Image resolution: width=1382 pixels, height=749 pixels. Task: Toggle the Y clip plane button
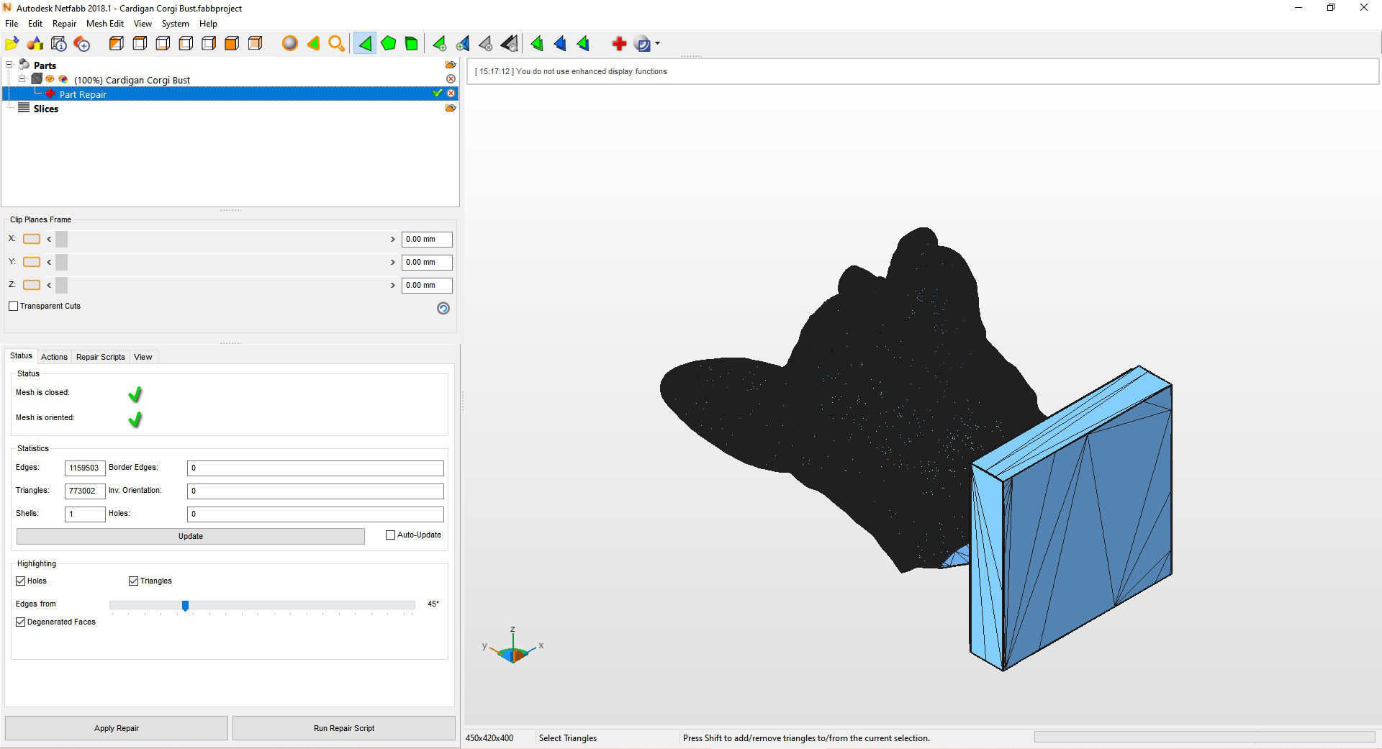pos(32,262)
